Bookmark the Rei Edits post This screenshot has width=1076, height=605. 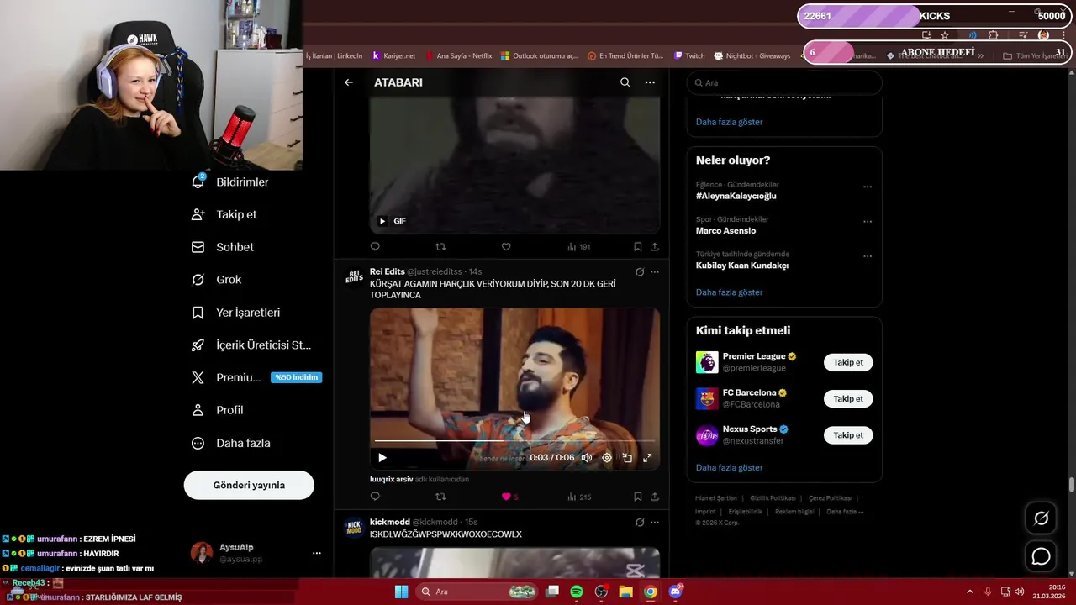coord(637,497)
